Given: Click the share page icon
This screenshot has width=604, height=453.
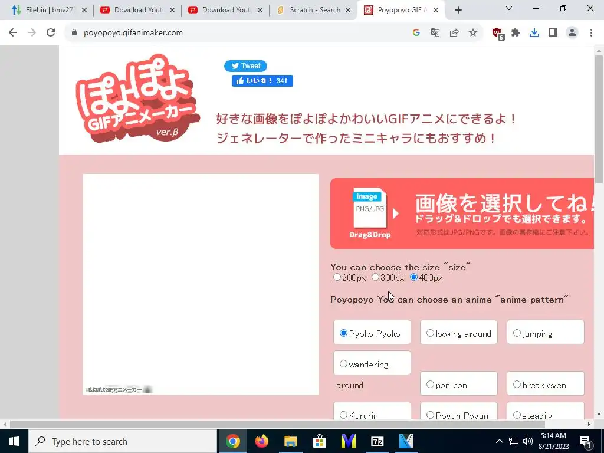Looking at the screenshot, I should coord(454,33).
